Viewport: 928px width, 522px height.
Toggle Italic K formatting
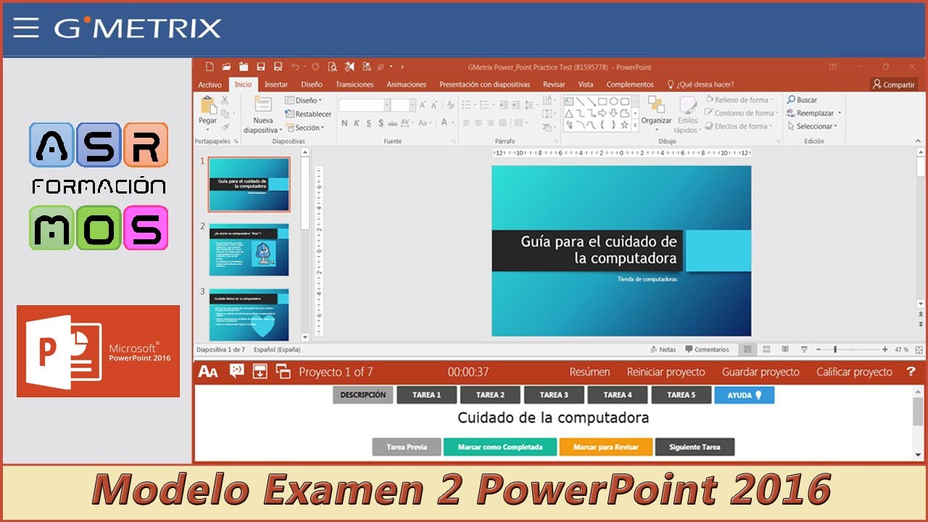coord(356,123)
